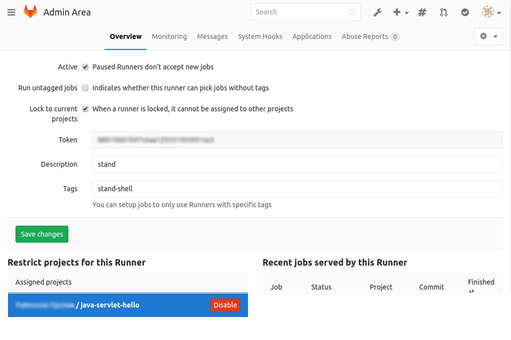Expand the gear settings dropdown

point(489,36)
